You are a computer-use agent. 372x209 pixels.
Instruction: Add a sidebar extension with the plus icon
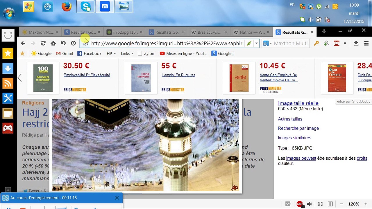(x=8, y=190)
